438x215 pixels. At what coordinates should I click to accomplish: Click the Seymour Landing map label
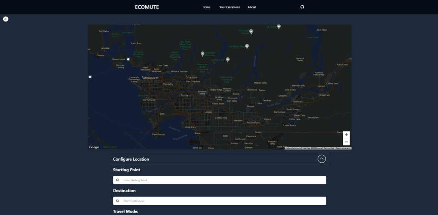[x=120, y=66]
